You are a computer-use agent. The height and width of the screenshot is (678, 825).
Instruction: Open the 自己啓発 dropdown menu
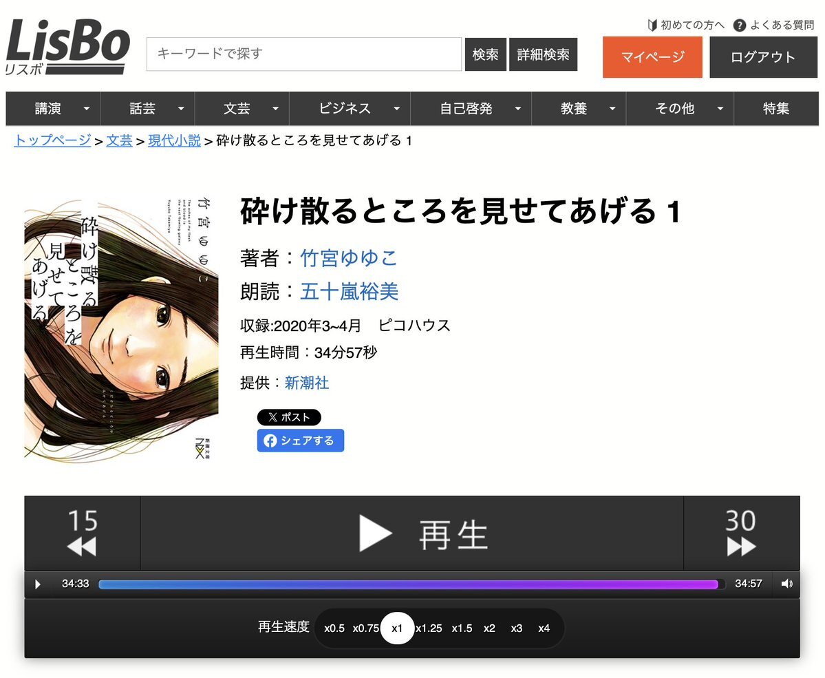(x=471, y=109)
